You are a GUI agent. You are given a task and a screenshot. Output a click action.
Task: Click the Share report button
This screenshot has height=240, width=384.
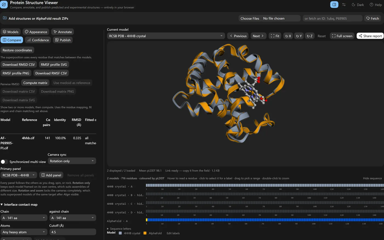point(370,36)
